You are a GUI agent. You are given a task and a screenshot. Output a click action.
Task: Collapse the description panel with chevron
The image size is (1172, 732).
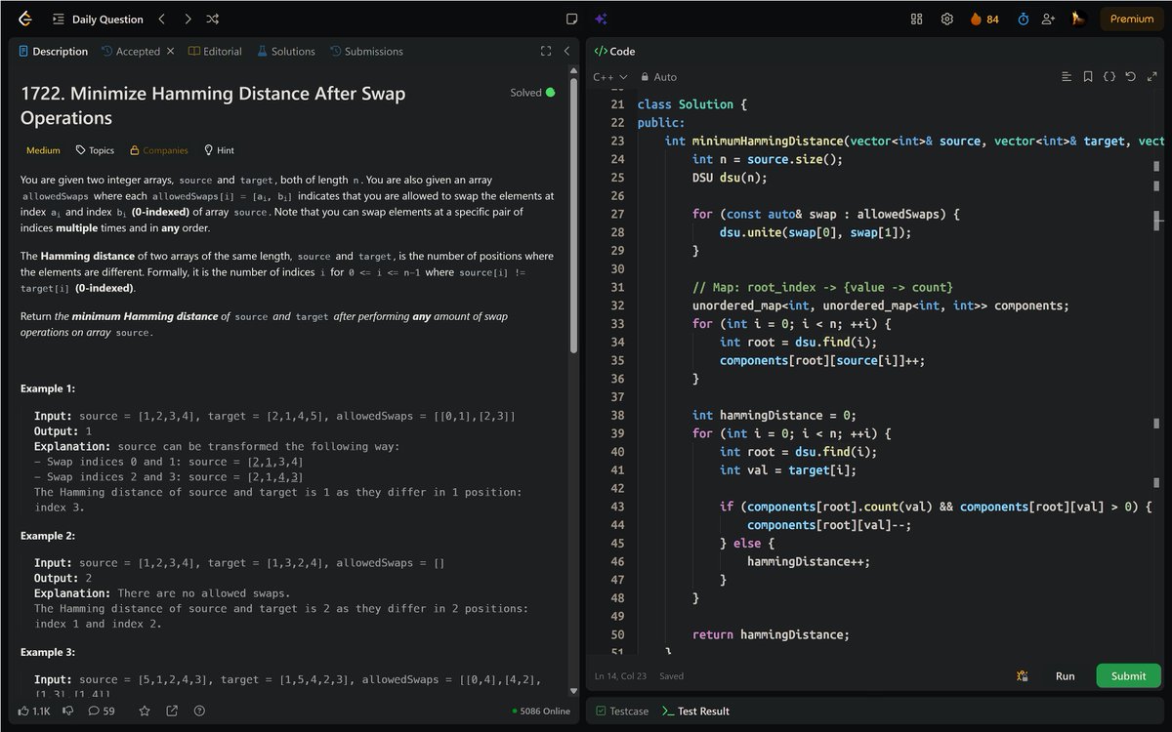click(x=567, y=51)
